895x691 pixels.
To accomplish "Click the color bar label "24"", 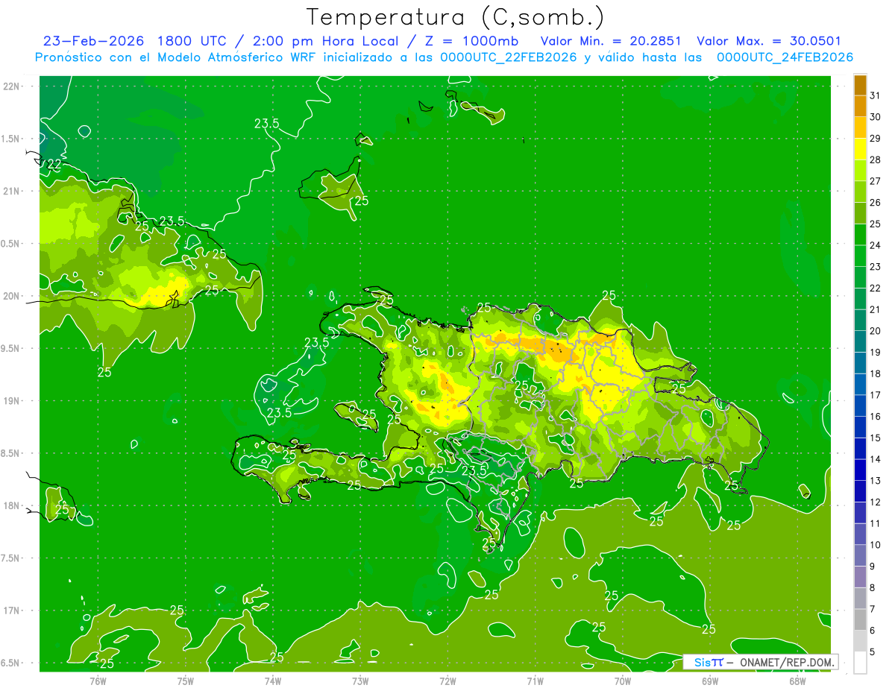I will pos(876,245).
